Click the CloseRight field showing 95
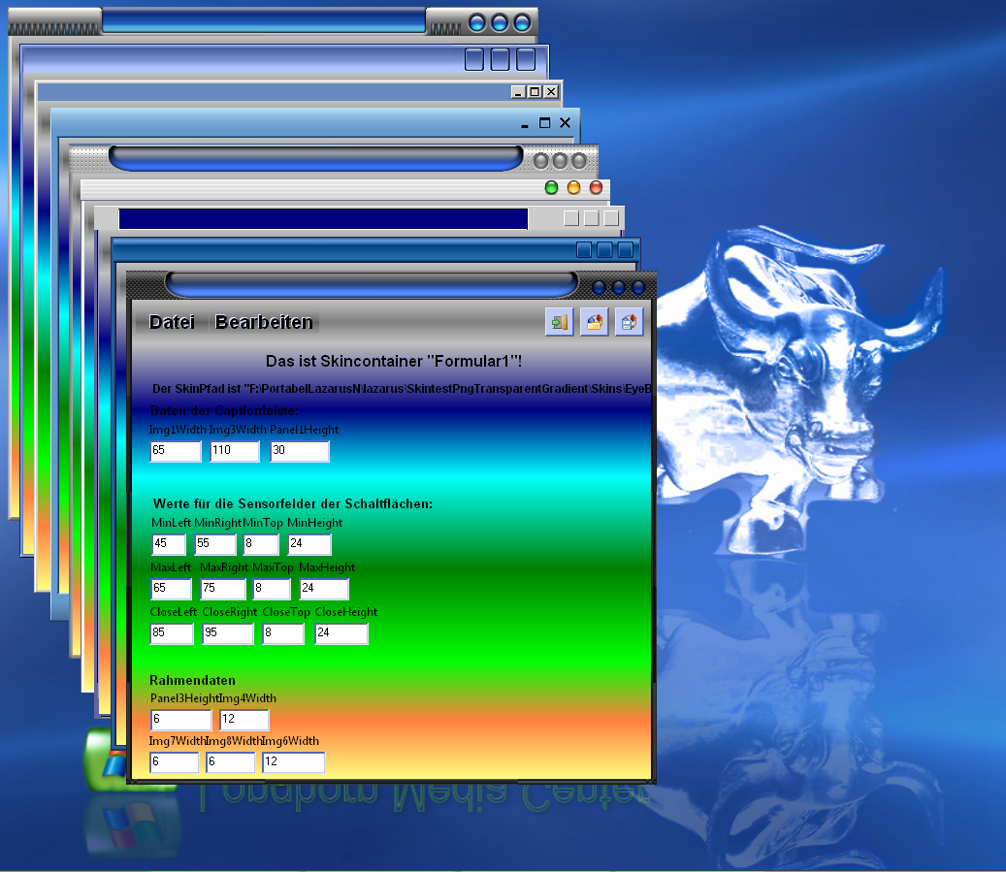Screen dimensions: 1006x872 pos(228,633)
